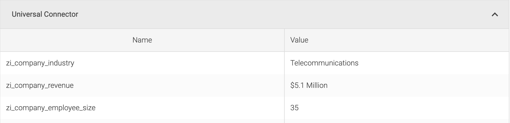
Task: Select the Universal Connector section title
Action: click(45, 14)
